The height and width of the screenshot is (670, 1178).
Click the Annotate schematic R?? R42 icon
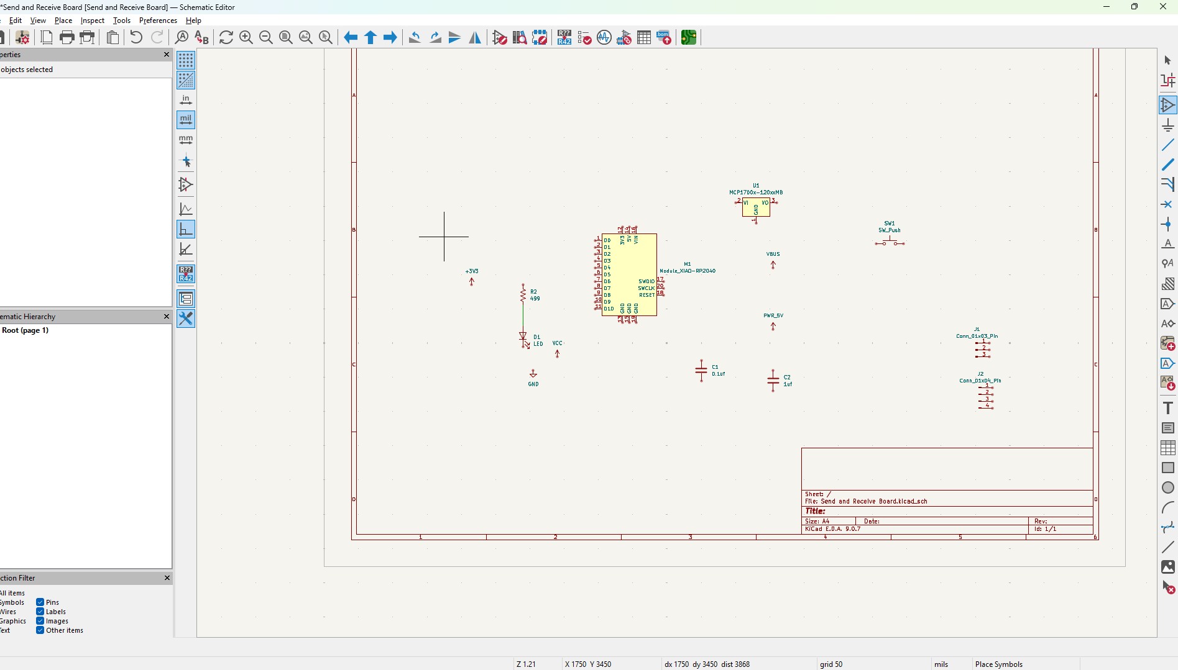[x=564, y=38]
